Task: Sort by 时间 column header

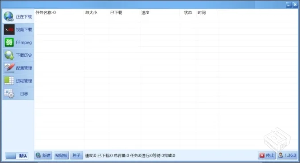Action: tap(202, 12)
